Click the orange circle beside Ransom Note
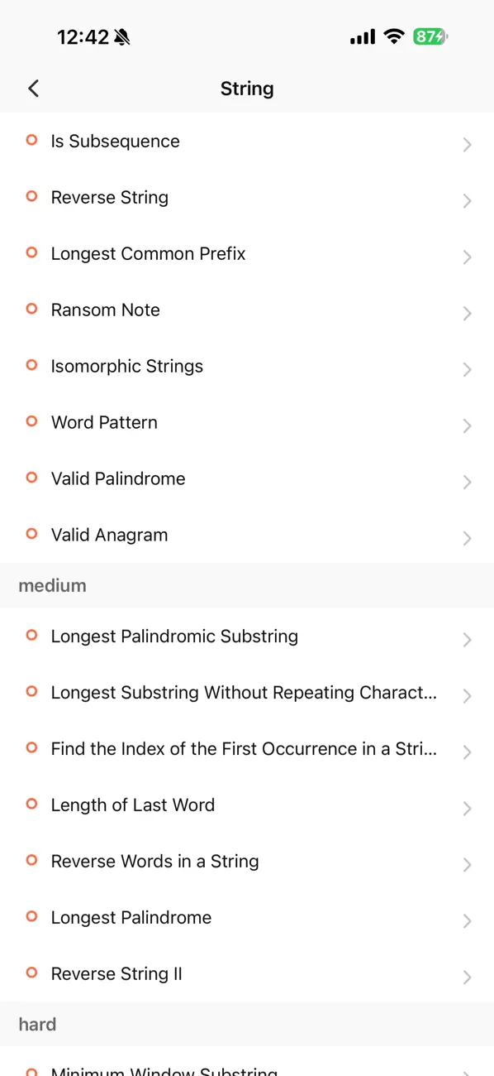 coord(31,310)
